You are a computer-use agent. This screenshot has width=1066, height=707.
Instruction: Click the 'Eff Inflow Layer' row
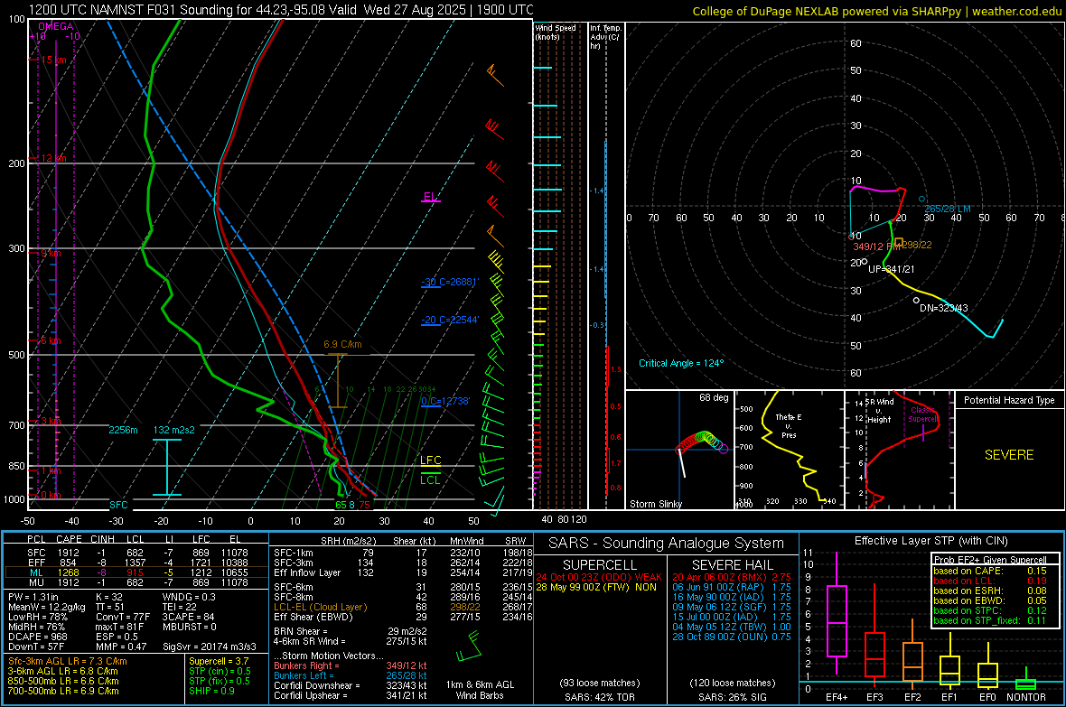(404, 572)
